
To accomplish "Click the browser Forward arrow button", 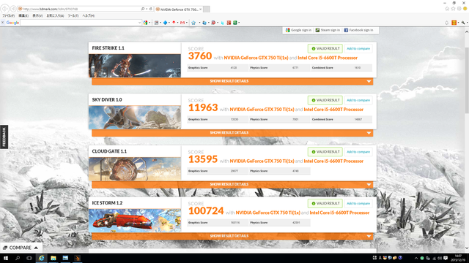I will click(13, 9).
